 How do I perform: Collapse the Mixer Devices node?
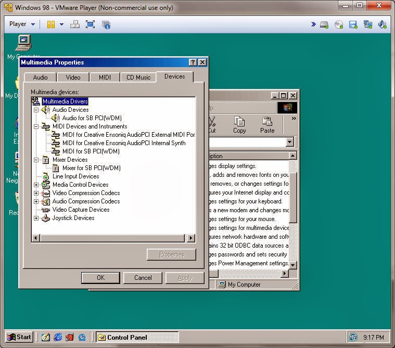point(36,160)
